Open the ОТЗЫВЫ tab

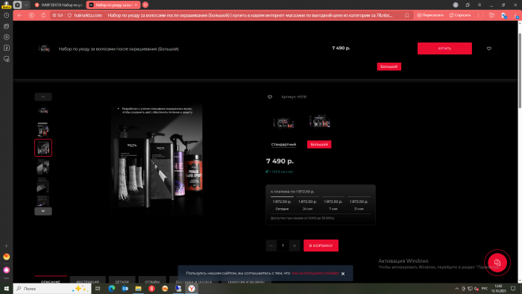152,281
